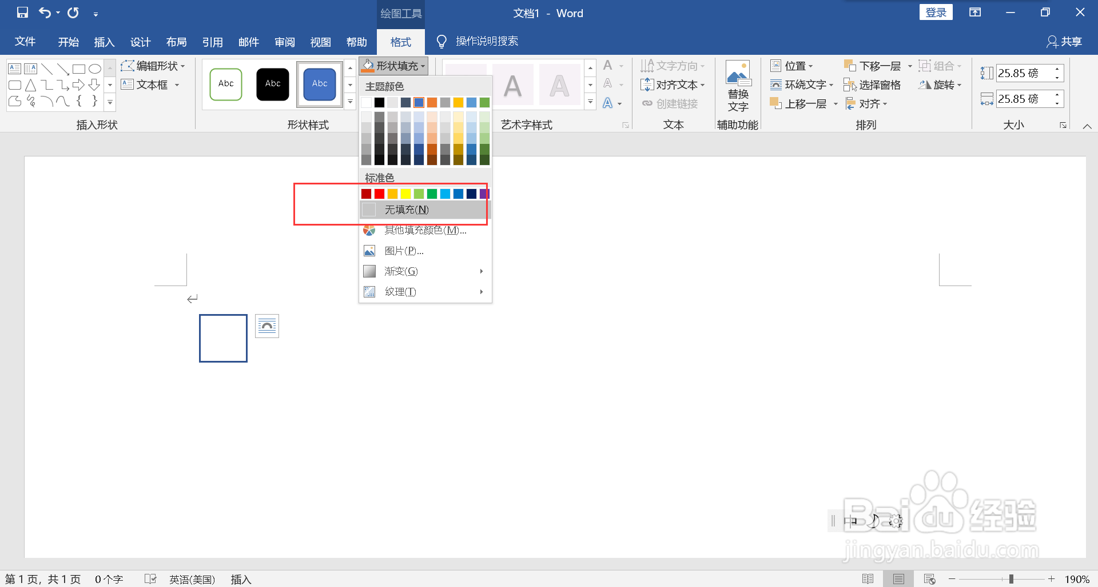1098x587 pixels.
Task: Expand the shapes gallery More arrow
Action: (110, 103)
